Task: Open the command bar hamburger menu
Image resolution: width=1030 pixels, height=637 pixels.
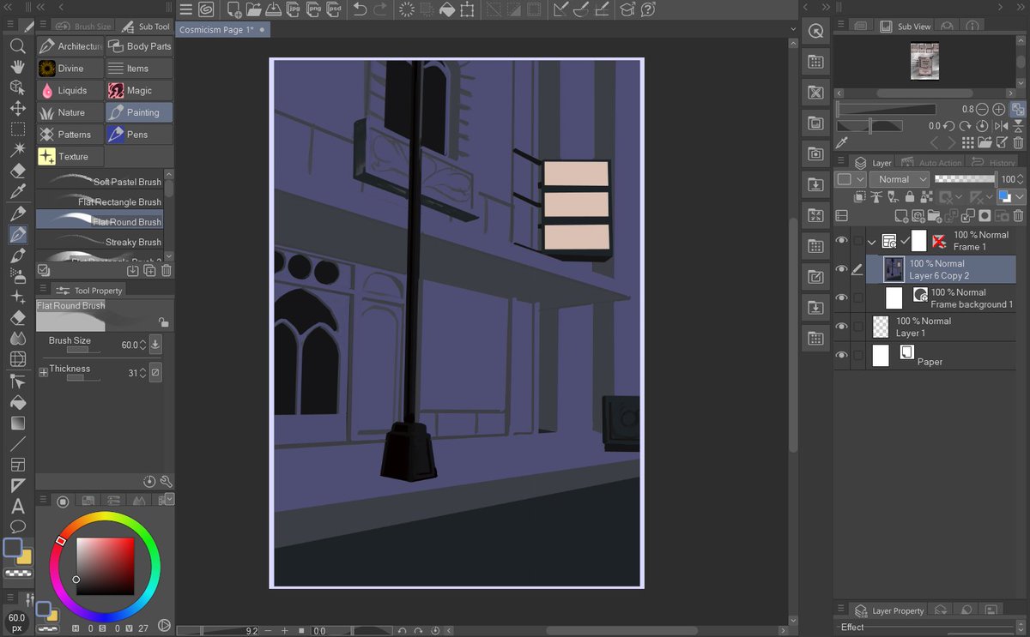Action: [186, 9]
